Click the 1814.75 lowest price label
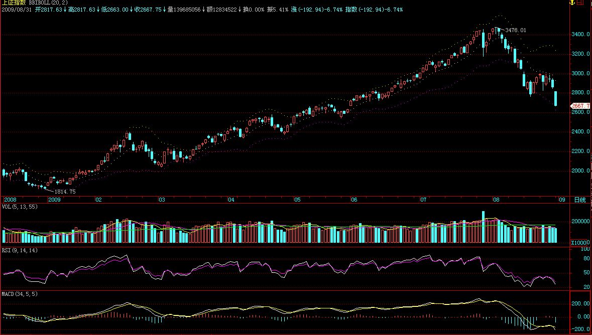The height and width of the screenshot is (335, 592). tap(65, 192)
